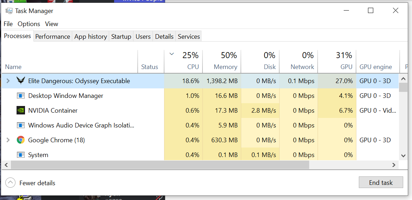Switch to the Services tab

189,37
